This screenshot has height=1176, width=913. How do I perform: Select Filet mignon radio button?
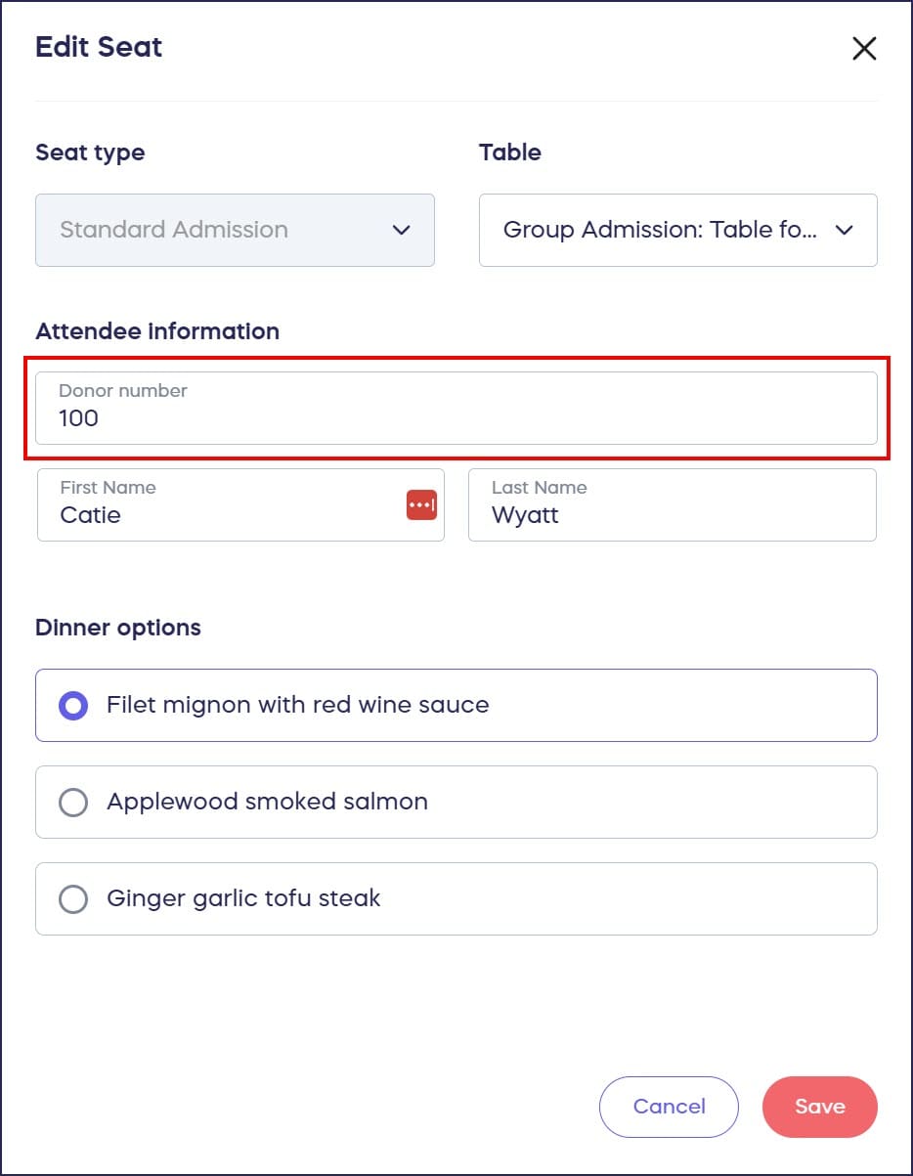pyautogui.click(x=73, y=706)
